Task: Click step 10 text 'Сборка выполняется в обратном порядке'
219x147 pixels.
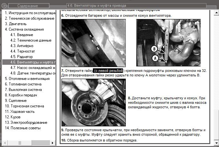Action: (x=102, y=140)
